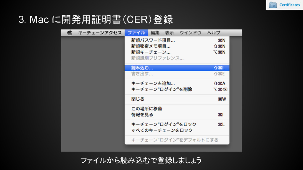Click the caption ファイルから読み込むで登録しましょう
Viewport: 303px width, 170px height.
(141, 160)
